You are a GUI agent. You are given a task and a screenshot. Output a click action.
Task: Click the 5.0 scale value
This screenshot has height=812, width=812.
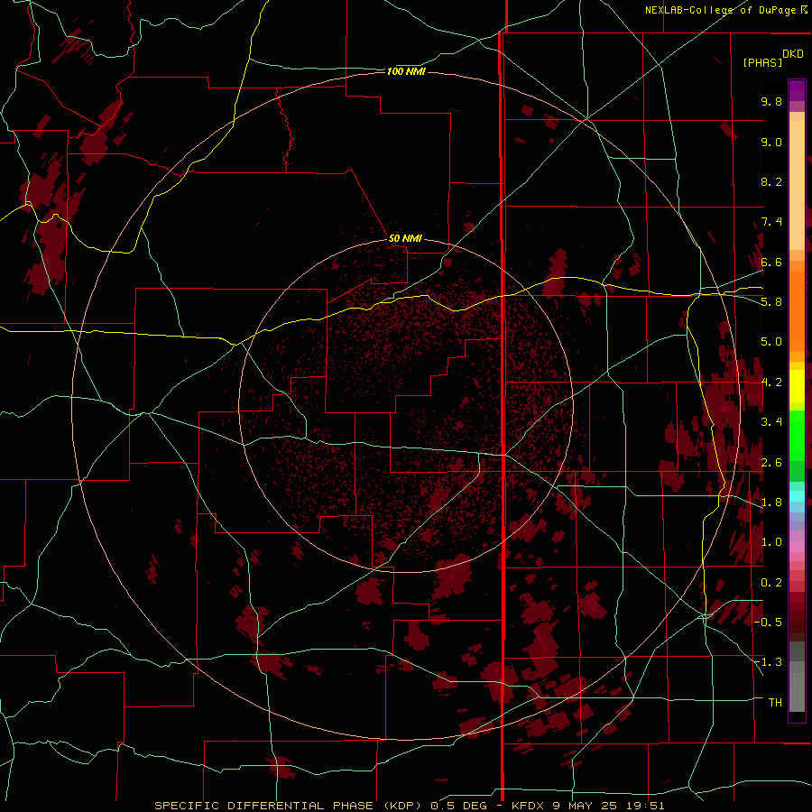tap(771, 342)
